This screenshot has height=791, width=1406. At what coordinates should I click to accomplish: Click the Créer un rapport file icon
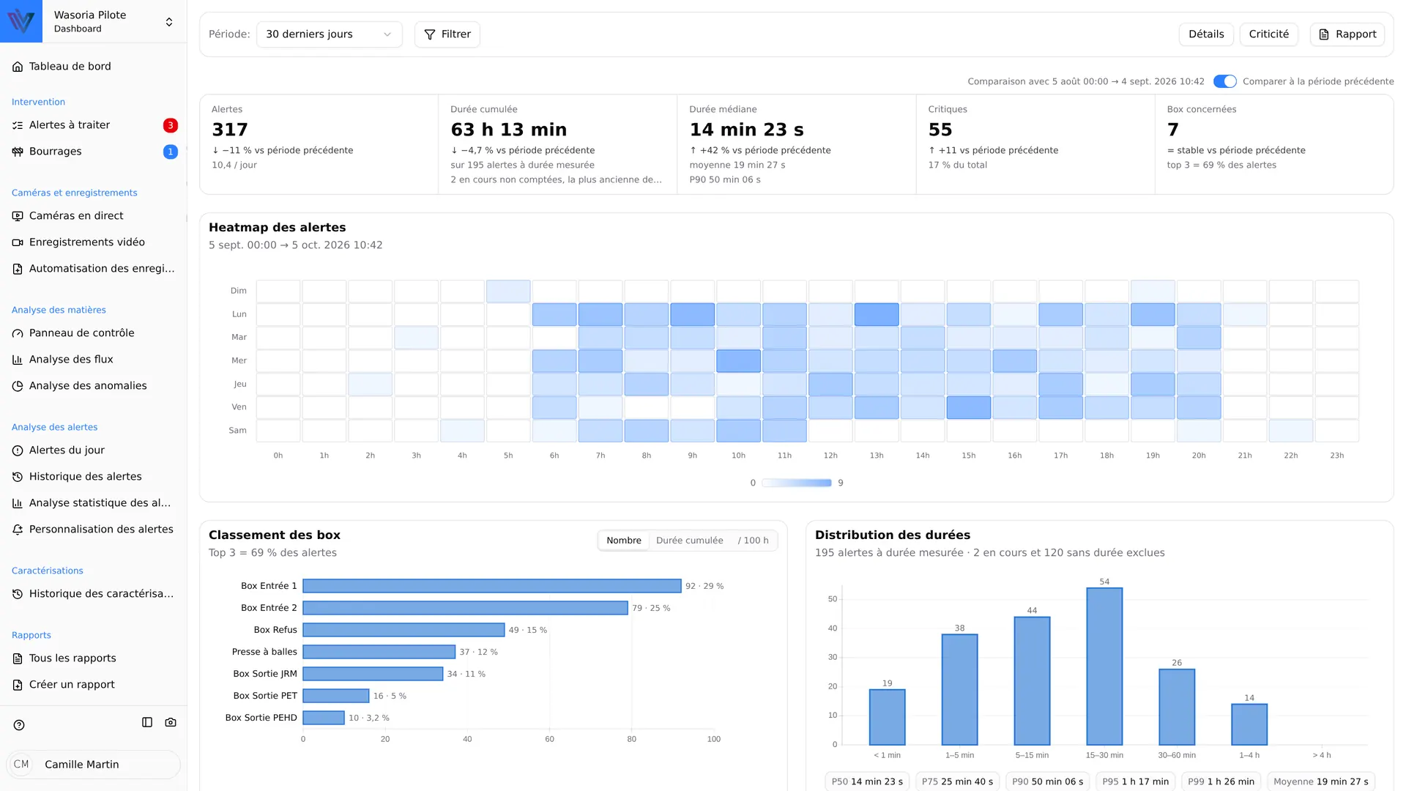(18, 685)
